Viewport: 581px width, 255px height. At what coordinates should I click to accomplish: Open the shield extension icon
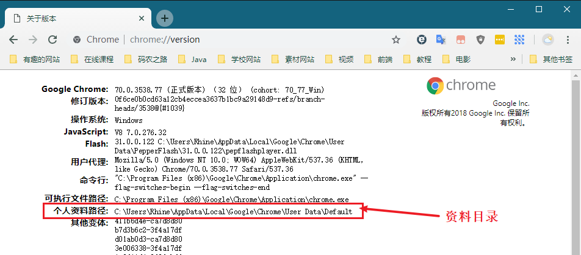click(x=480, y=40)
